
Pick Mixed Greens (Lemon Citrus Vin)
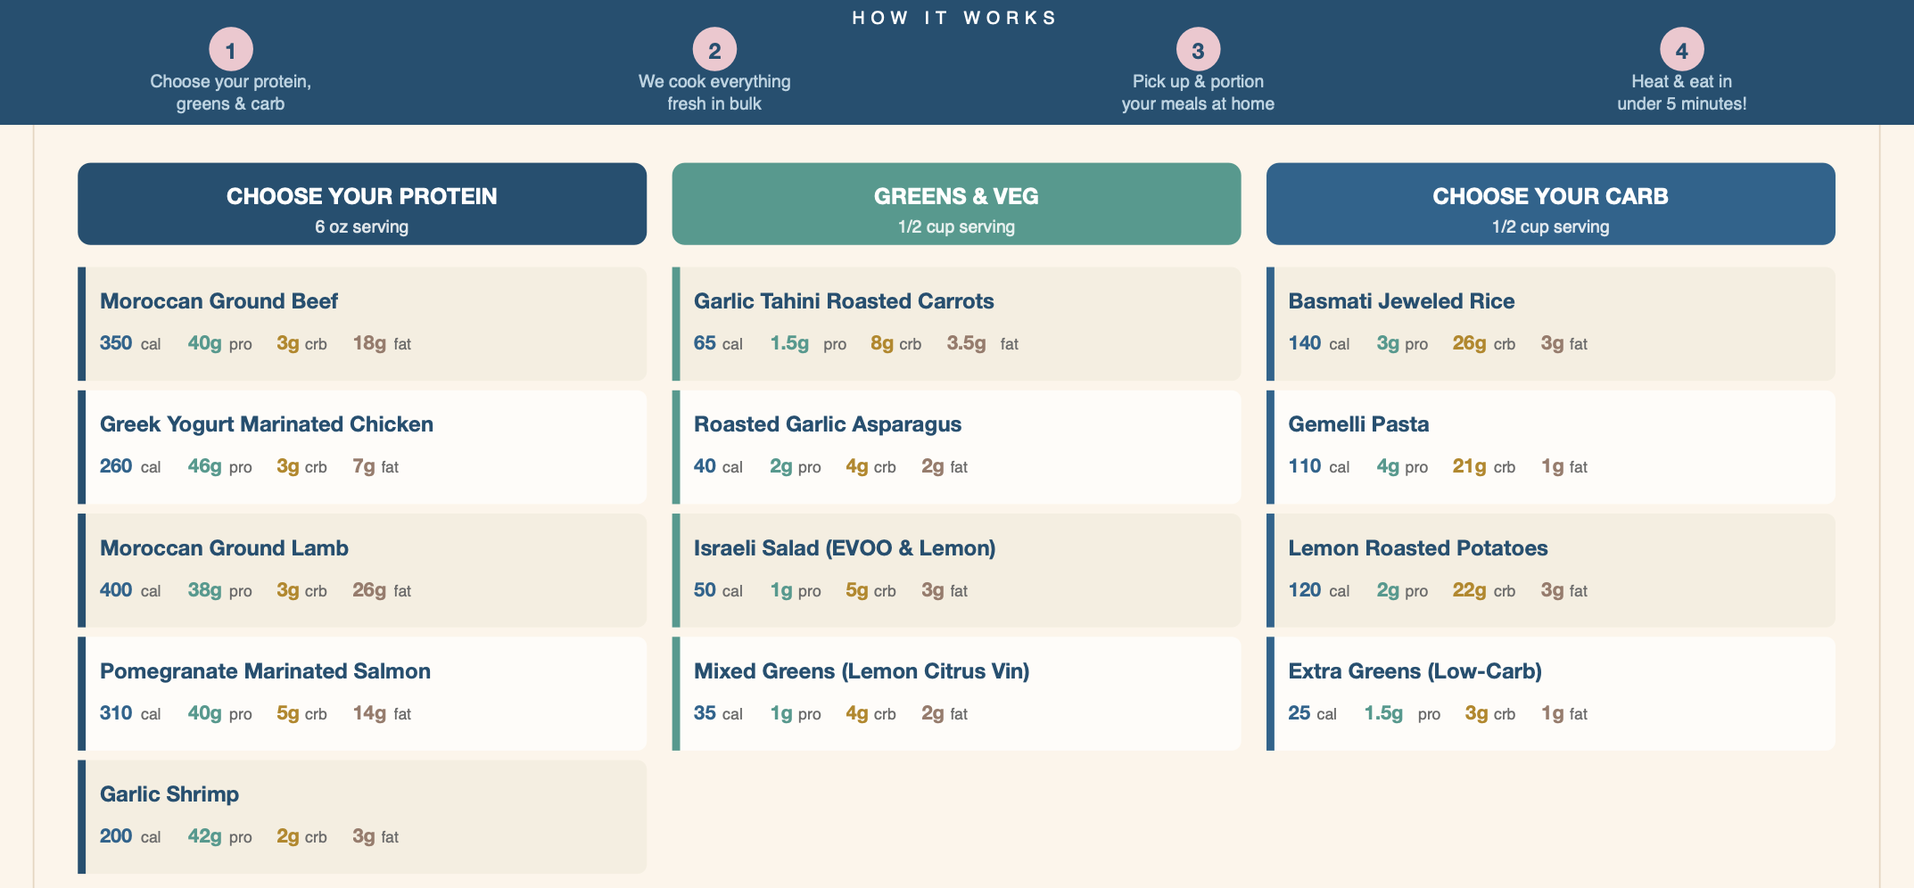[956, 693]
